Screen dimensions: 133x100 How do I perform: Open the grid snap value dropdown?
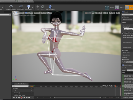[x=101, y=13]
